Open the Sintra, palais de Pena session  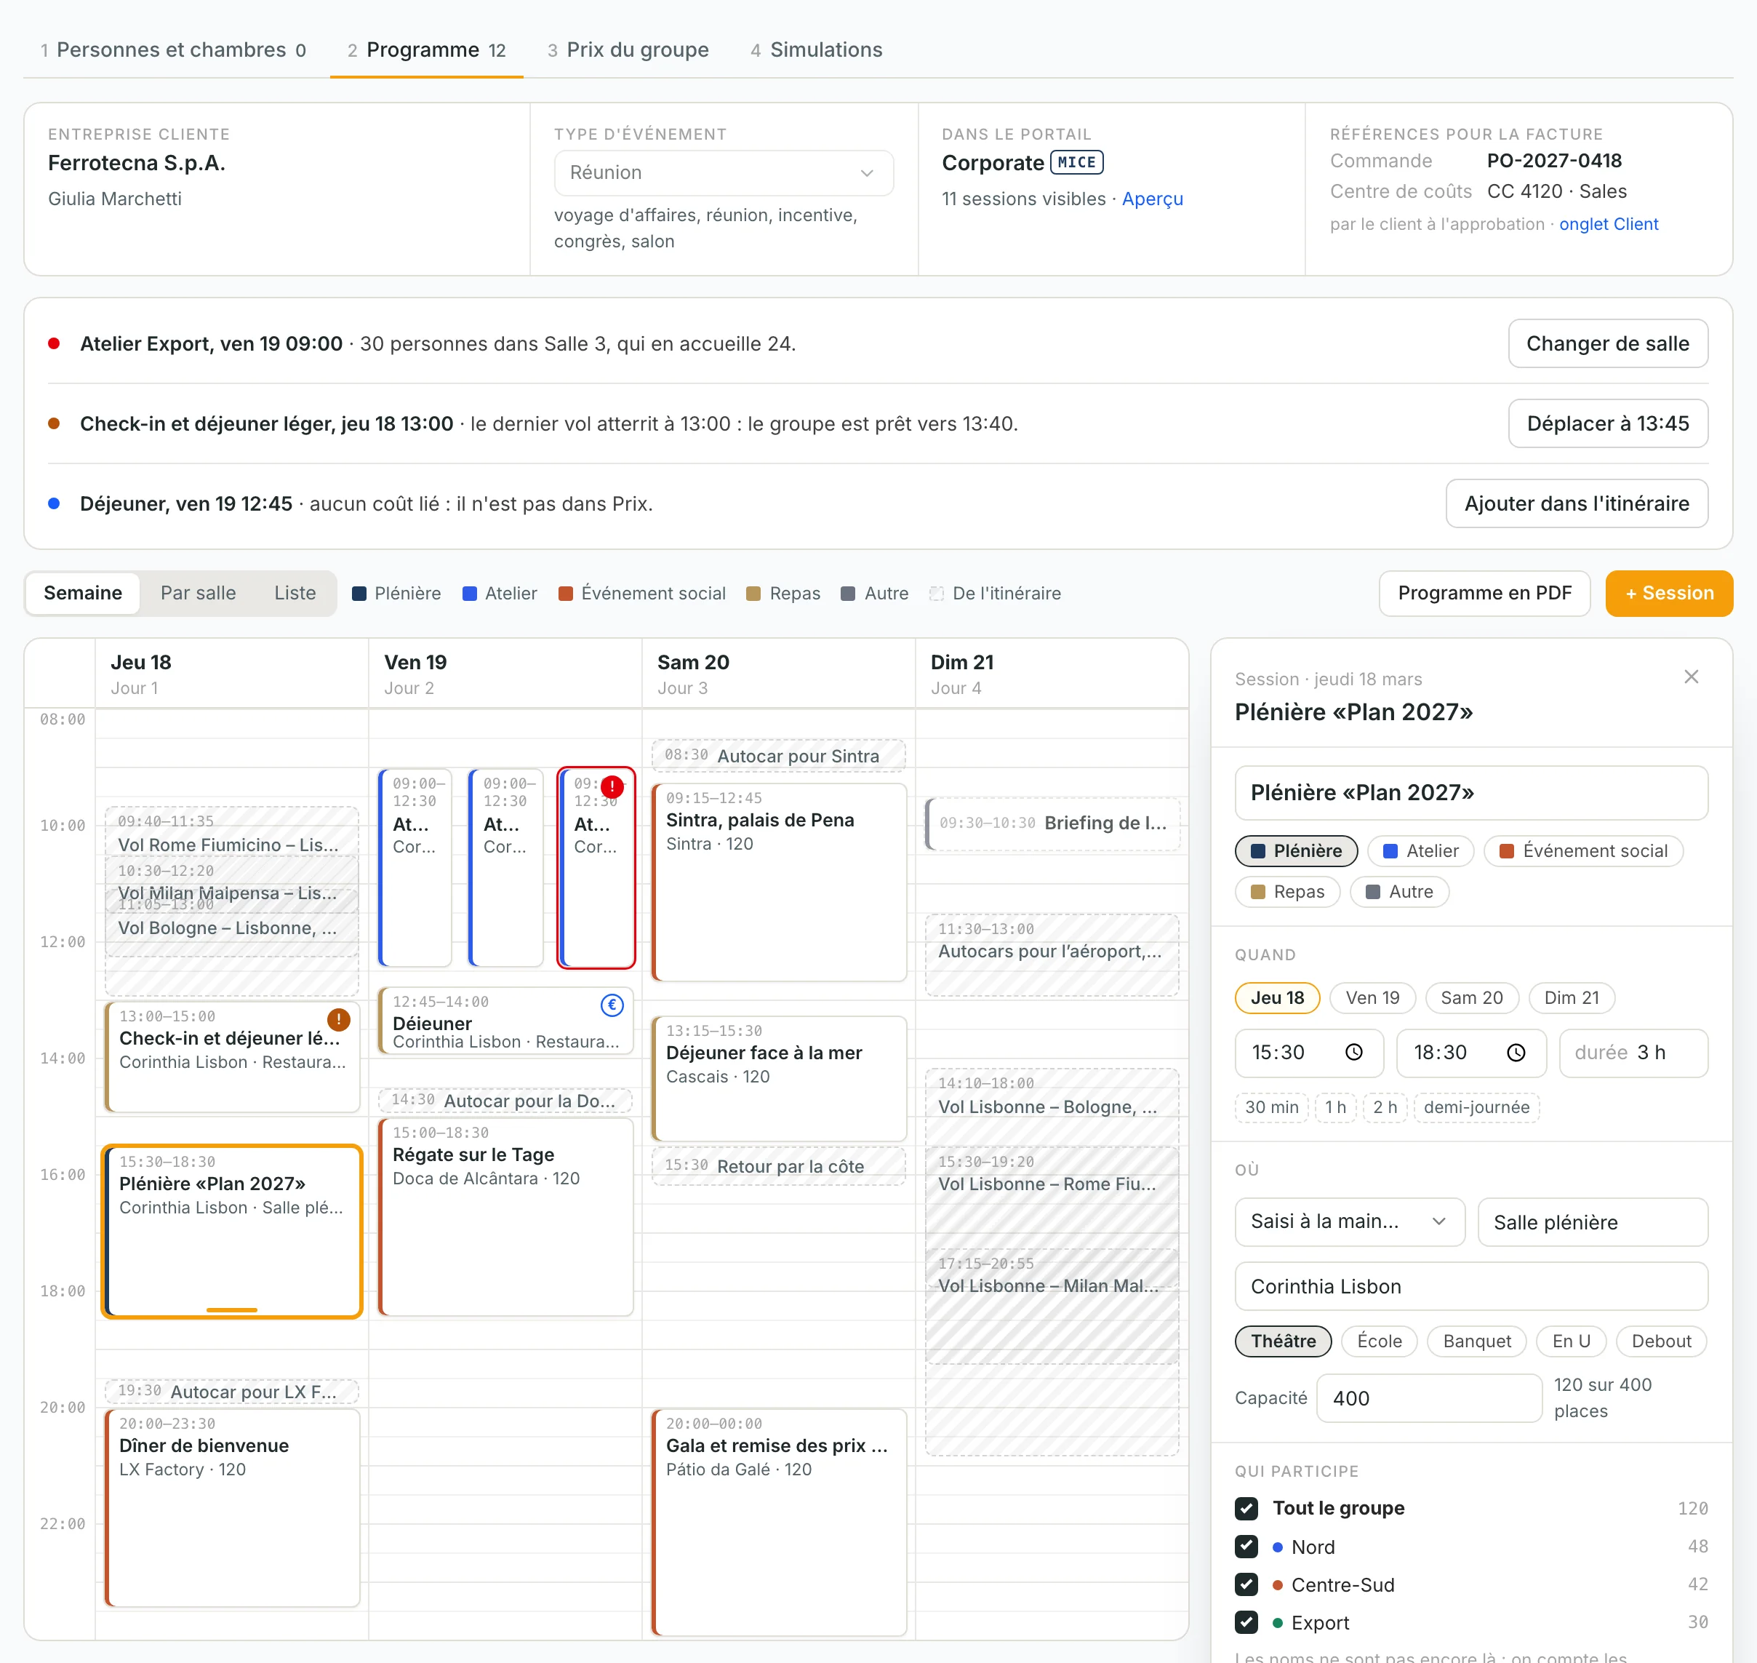pos(779,882)
